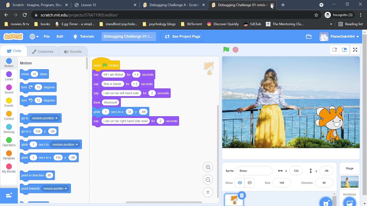Screen dimensions: 367x206
Task: Switch to the Lesson 15 browser tab
Action: click(105, 5)
